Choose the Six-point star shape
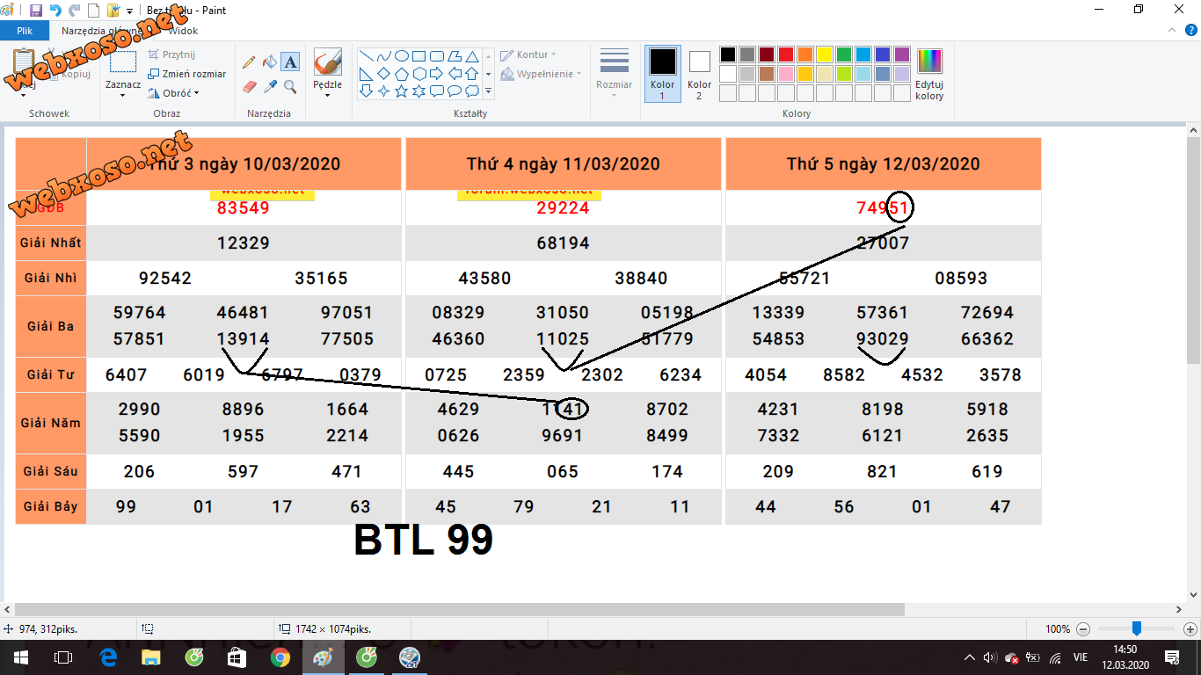 coord(419,91)
